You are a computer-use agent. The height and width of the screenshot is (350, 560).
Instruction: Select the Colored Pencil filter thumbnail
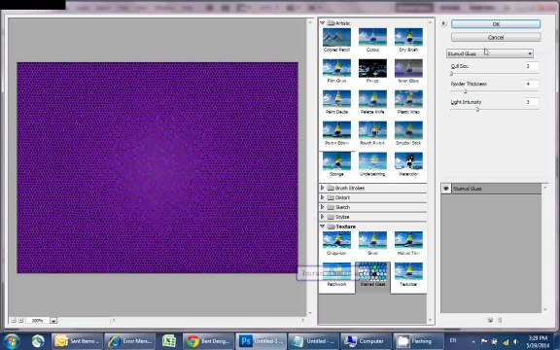click(x=336, y=37)
